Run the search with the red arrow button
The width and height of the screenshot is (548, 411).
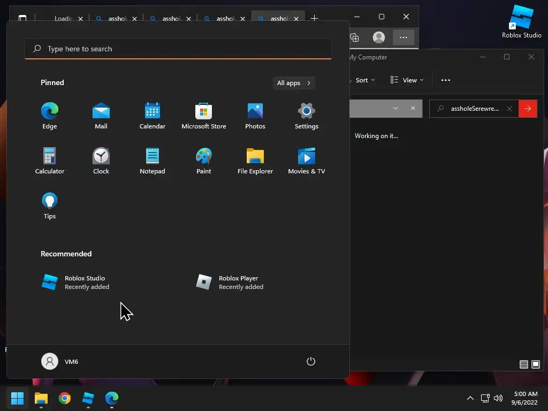coord(528,109)
